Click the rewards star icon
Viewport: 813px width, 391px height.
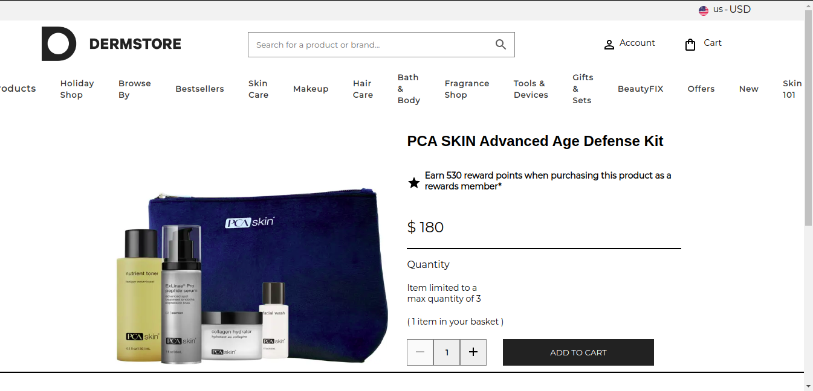(414, 182)
